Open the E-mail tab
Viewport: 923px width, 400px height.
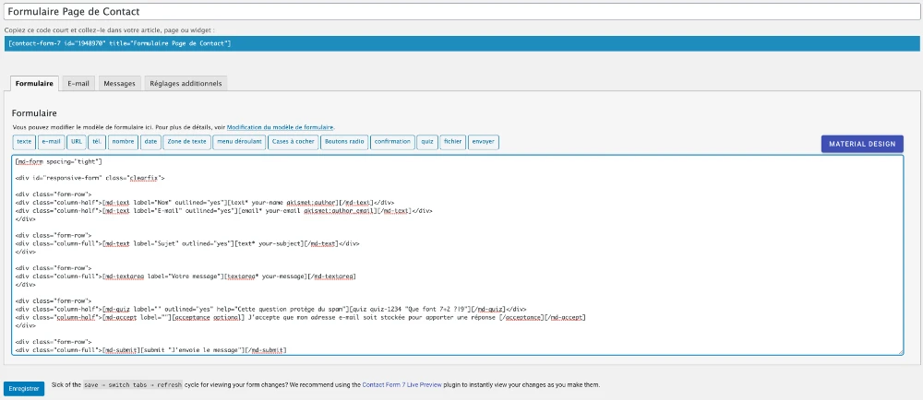coord(78,83)
